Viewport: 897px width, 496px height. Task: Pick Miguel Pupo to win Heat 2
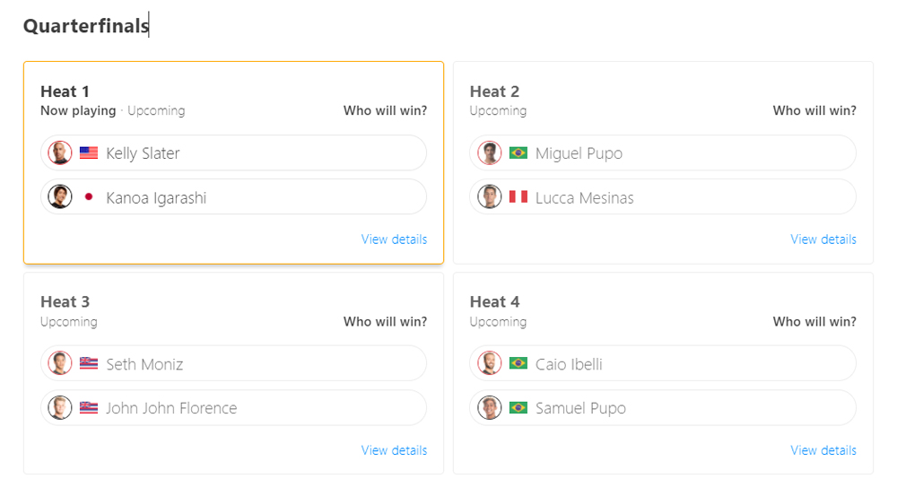663,152
